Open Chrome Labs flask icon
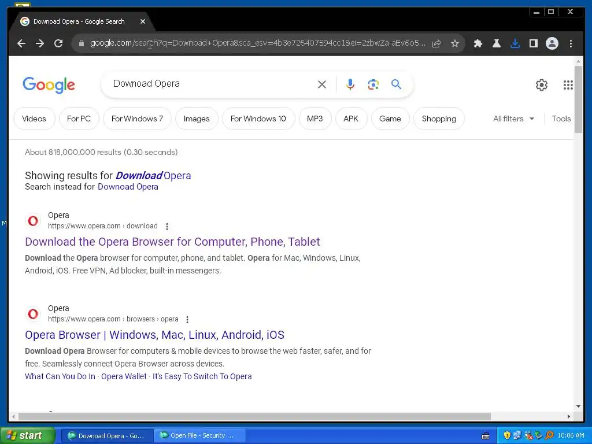The height and width of the screenshot is (444, 592). click(497, 43)
